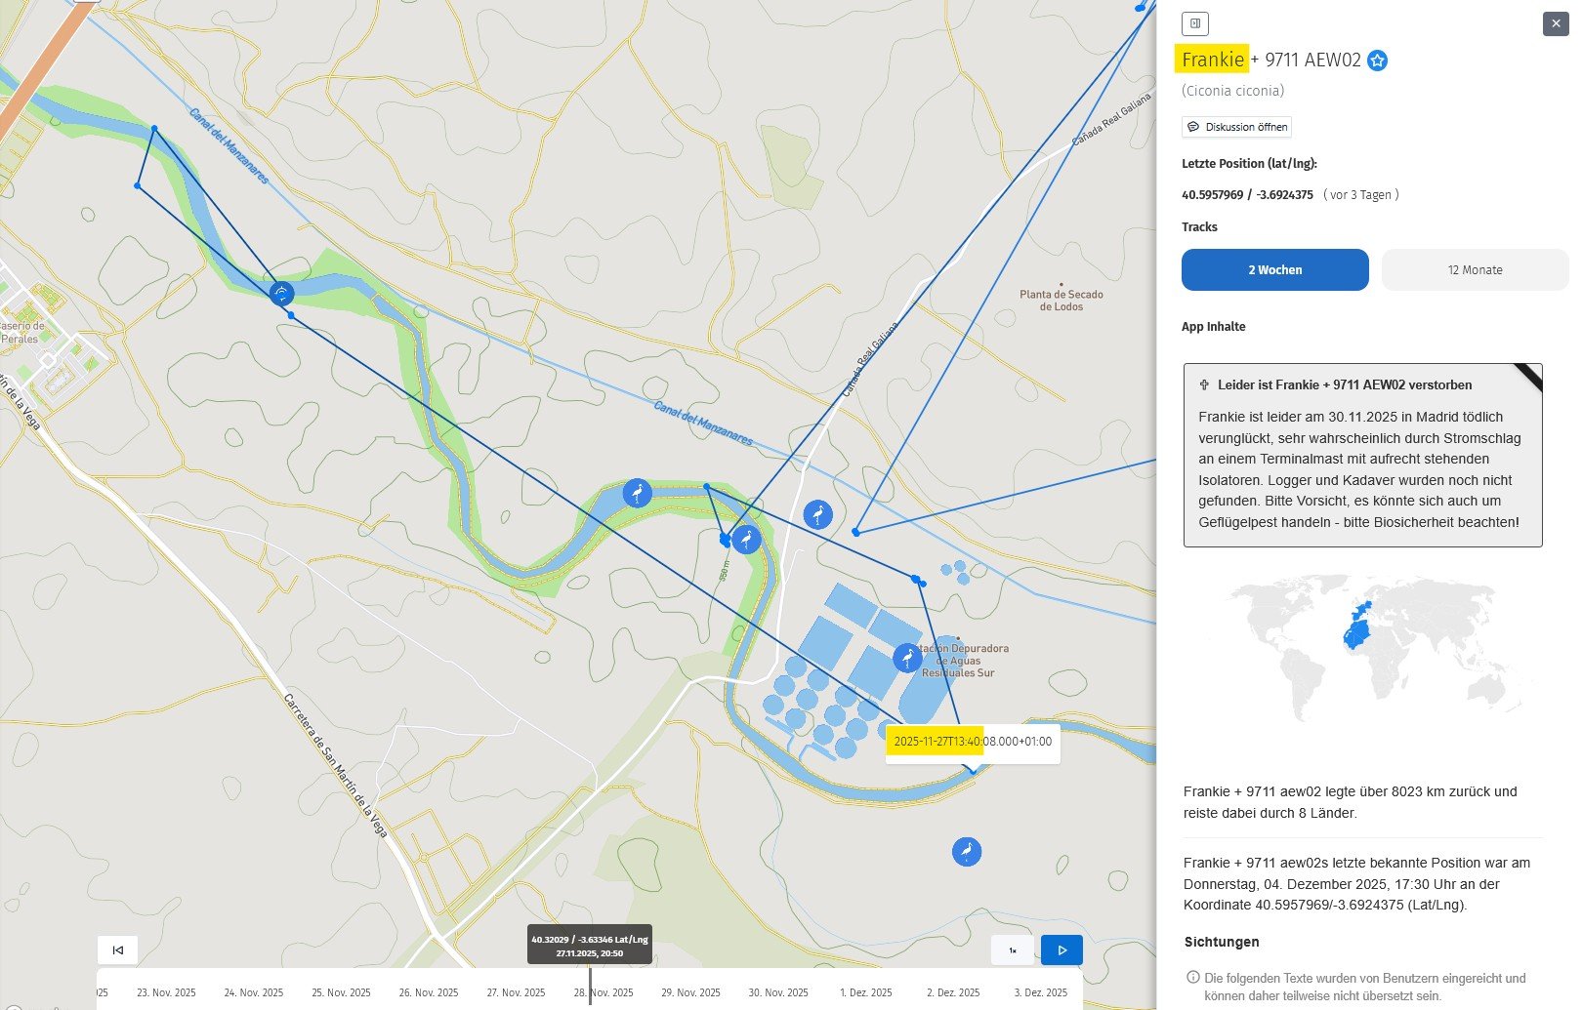
Task: Click the blue star favorite icon beside AEW02
Action: click(1377, 61)
